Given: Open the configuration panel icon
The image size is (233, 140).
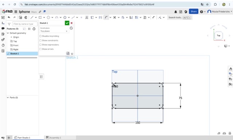Looking at the screenshot, I should point(230,74).
